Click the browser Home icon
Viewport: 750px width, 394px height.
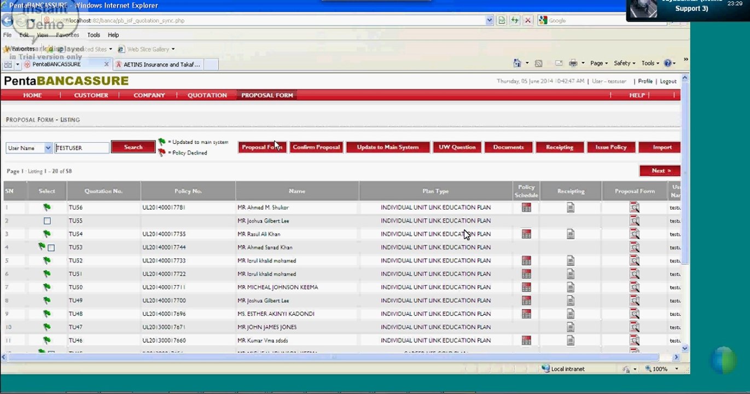[517, 63]
